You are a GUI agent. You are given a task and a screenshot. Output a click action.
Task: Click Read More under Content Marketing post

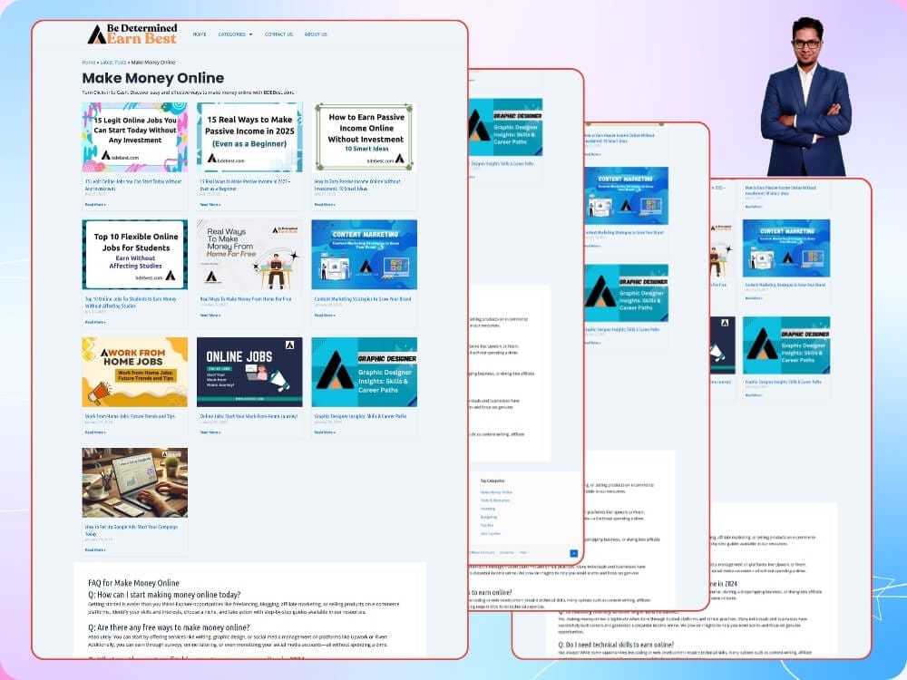click(x=324, y=316)
